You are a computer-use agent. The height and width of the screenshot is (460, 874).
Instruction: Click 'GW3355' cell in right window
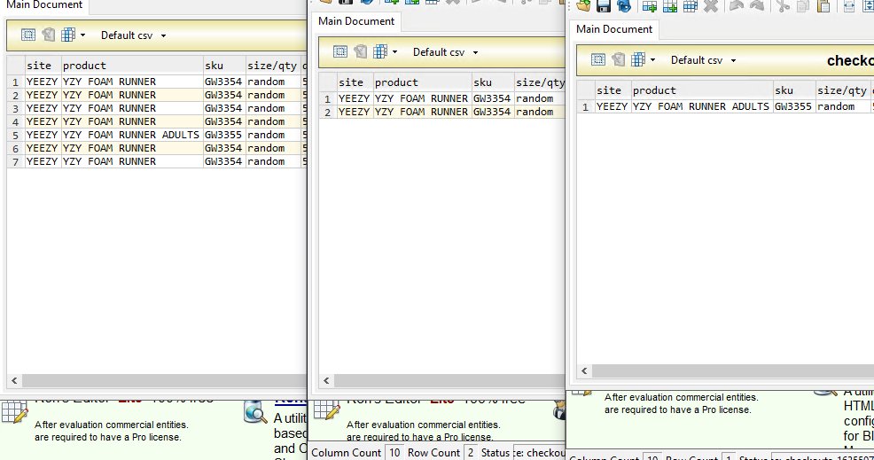coord(793,106)
